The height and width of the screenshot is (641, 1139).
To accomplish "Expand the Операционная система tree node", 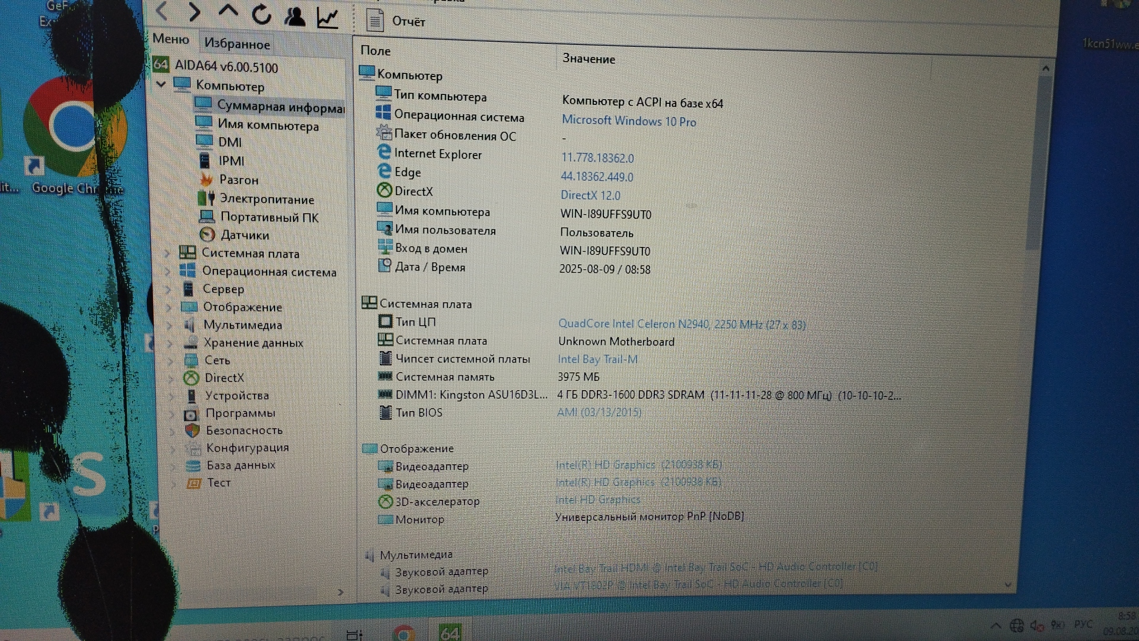I will [168, 271].
